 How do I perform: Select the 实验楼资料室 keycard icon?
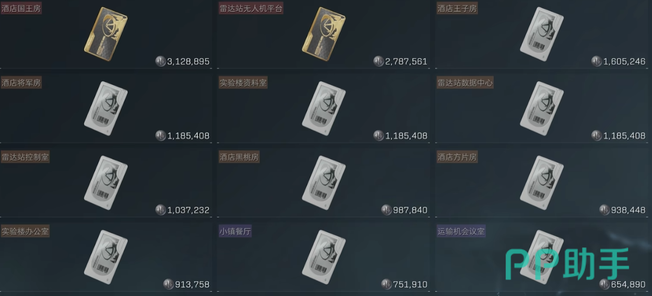[x=324, y=108]
